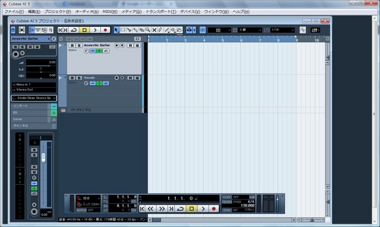Open the Mixer from the toolbar
Image resolution: width=380 pixels, height=227 pixels.
tap(51, 30)
